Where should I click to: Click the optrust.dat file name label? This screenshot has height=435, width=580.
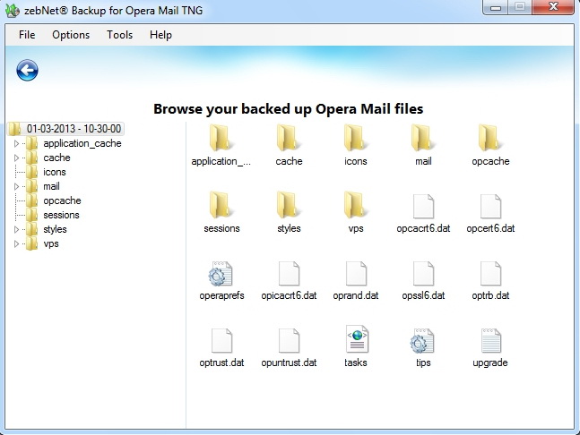point(221,362)
